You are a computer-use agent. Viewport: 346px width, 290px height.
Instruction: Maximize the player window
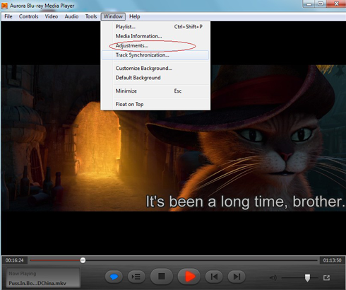click(x=321, y=4)
